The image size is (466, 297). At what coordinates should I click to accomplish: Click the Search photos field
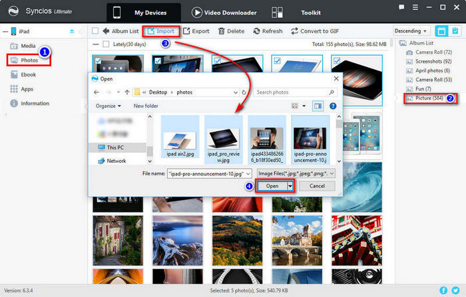pyautogui.click(x=295, y=92)
